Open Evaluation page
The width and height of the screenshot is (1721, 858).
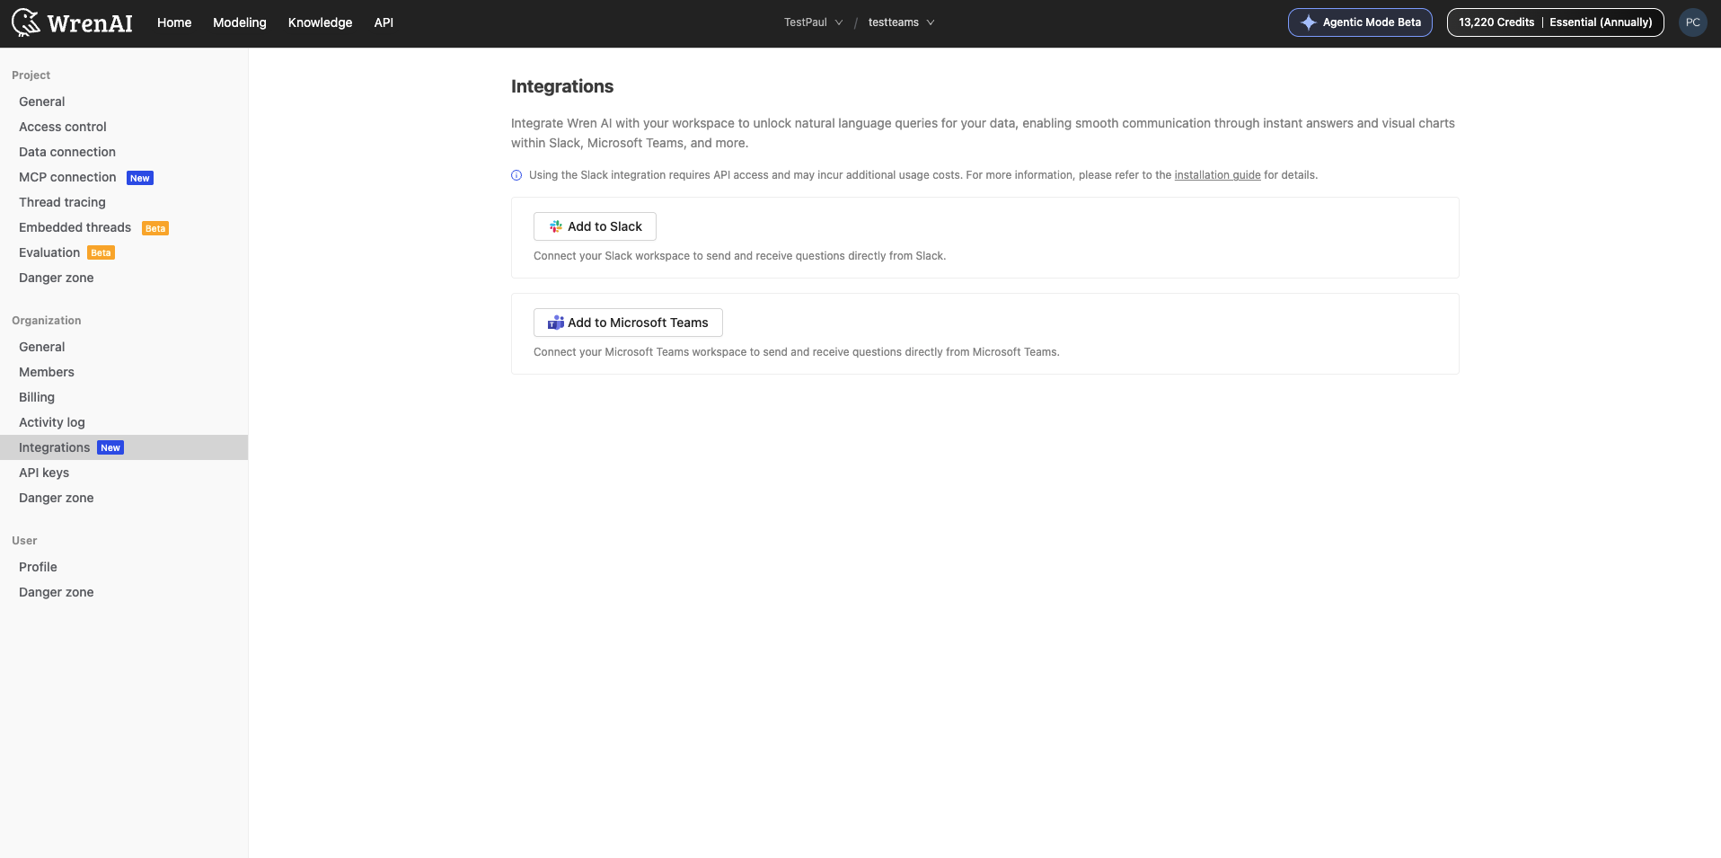point(124,252)
